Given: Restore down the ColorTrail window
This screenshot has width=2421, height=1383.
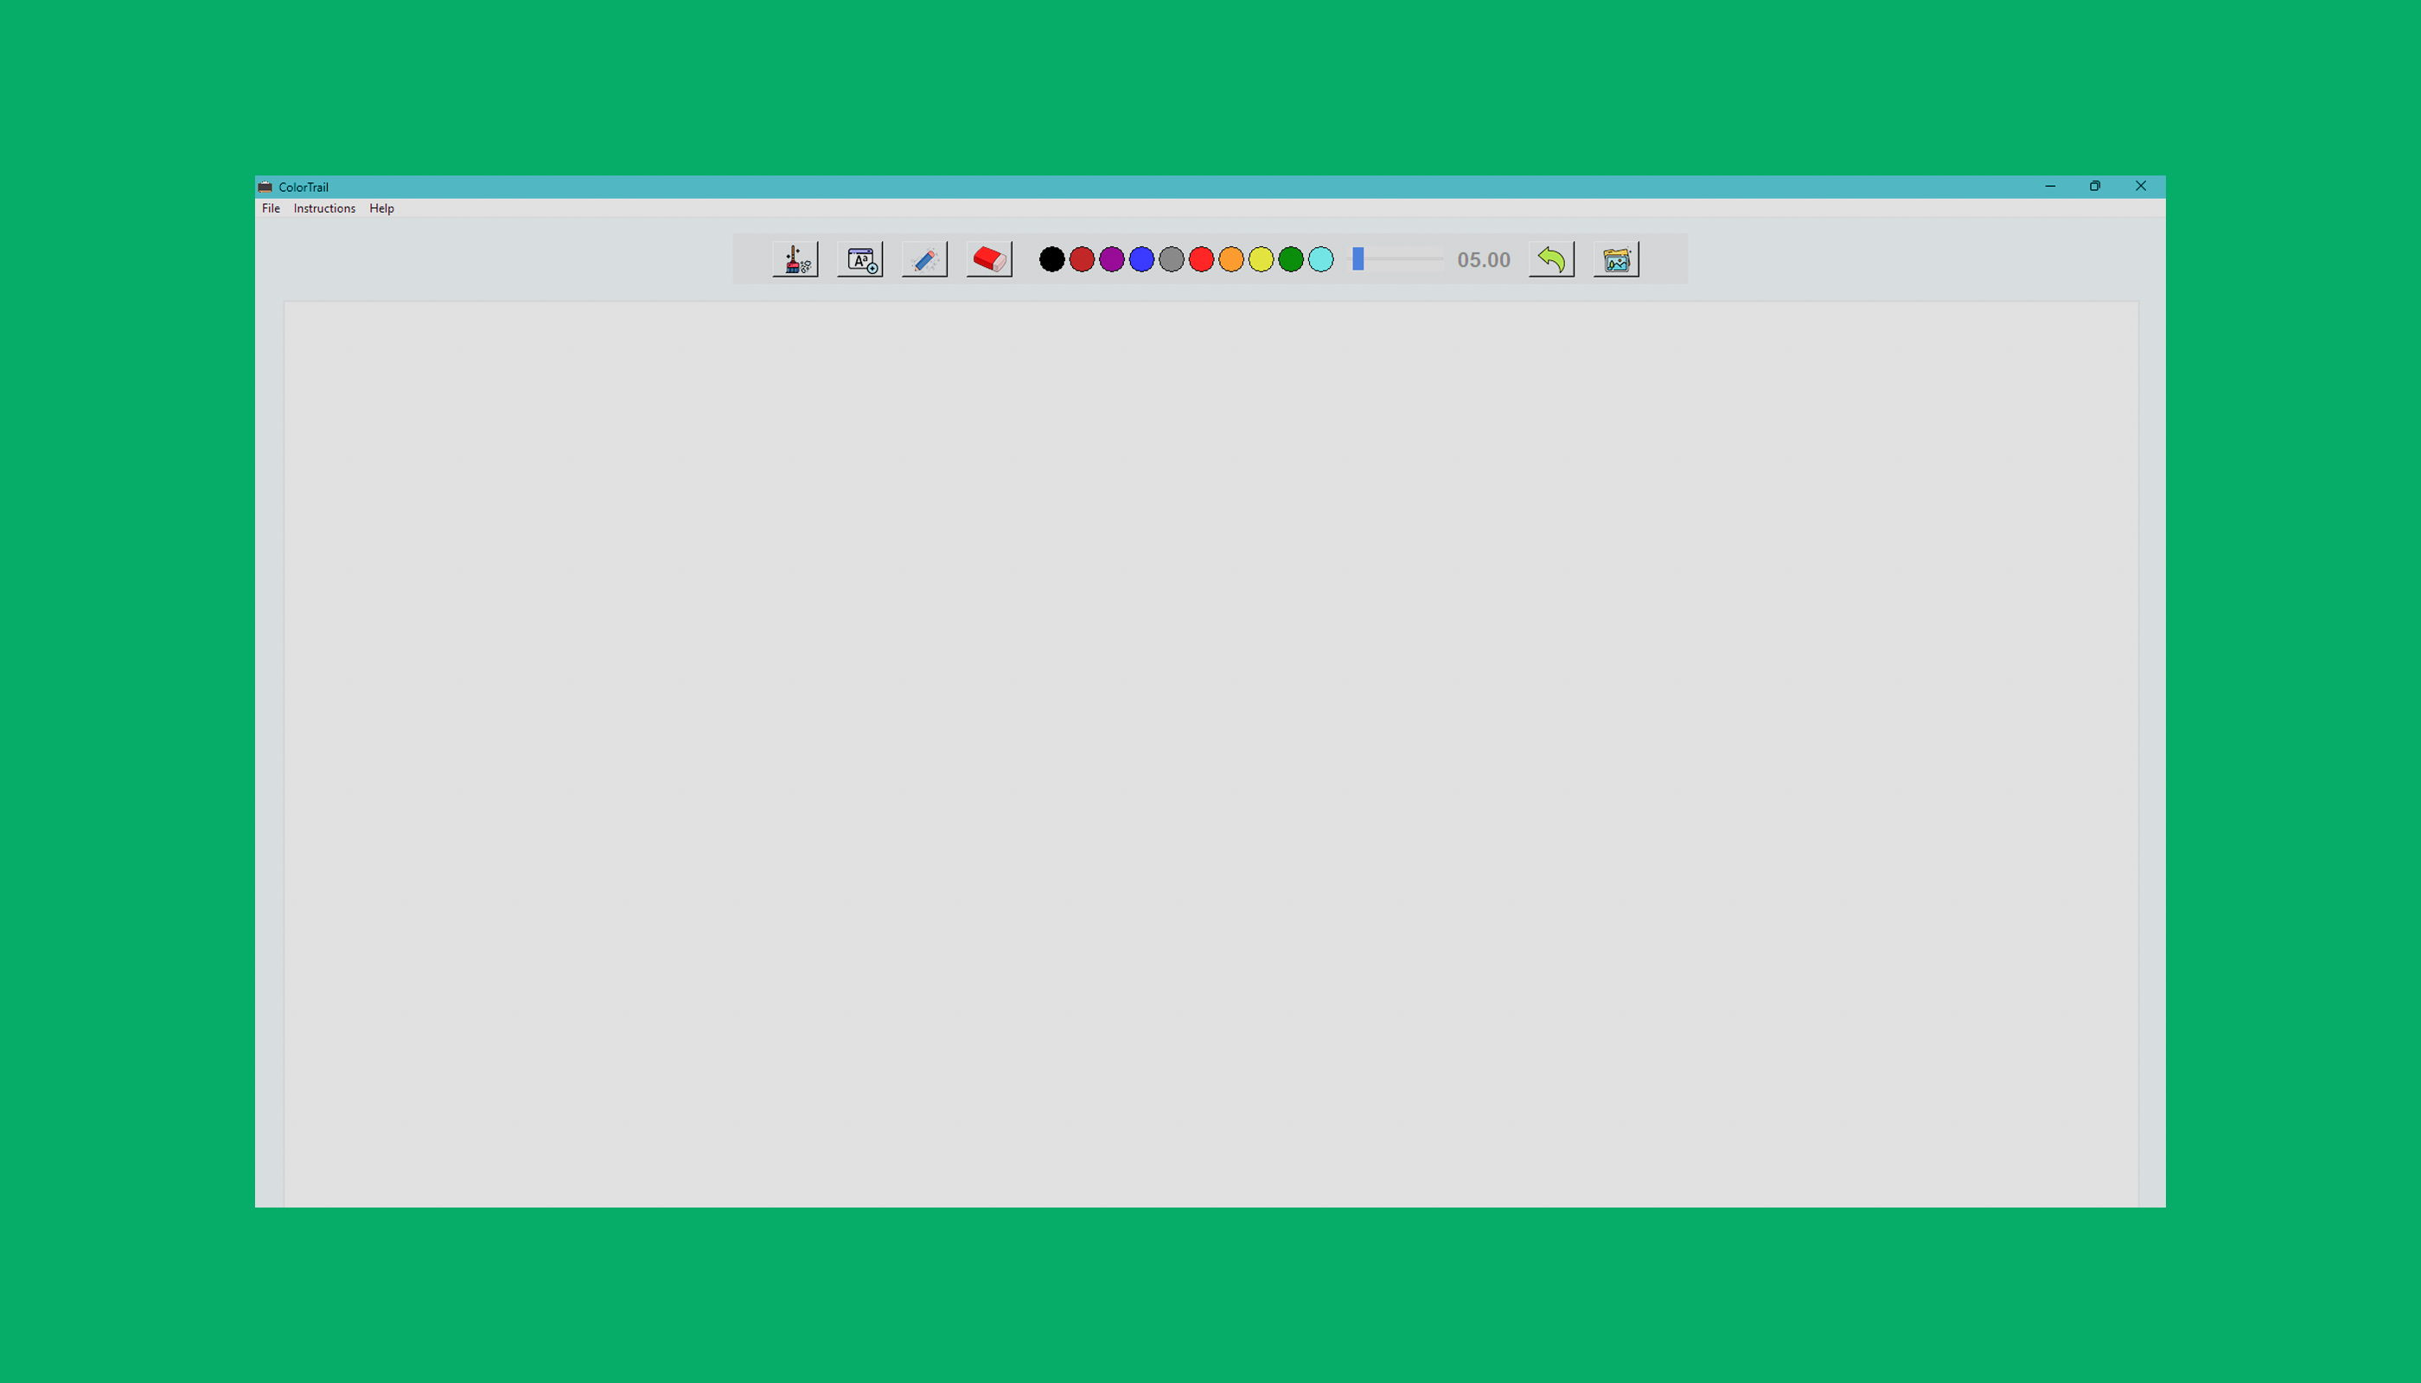Looking at the screenshot, I should (2094, 186).
